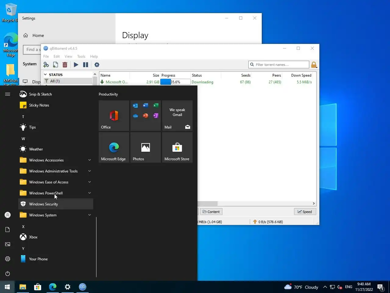Screen dimensions: 390x293
Task: Click the Office tile in Productivity
Action: pos(114,116)
